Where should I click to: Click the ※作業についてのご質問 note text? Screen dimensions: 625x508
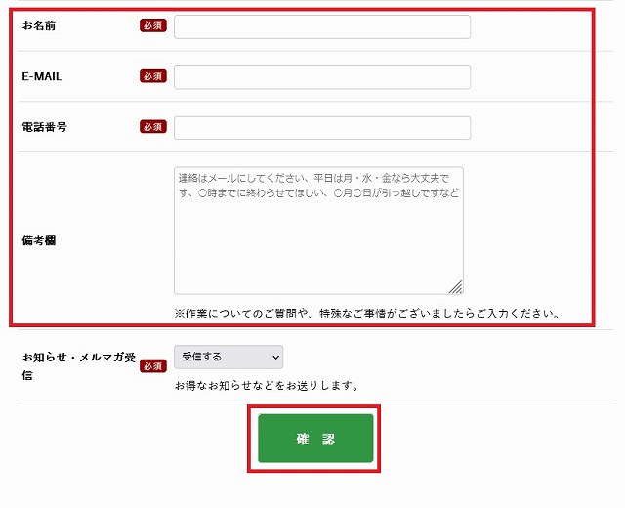367,314
